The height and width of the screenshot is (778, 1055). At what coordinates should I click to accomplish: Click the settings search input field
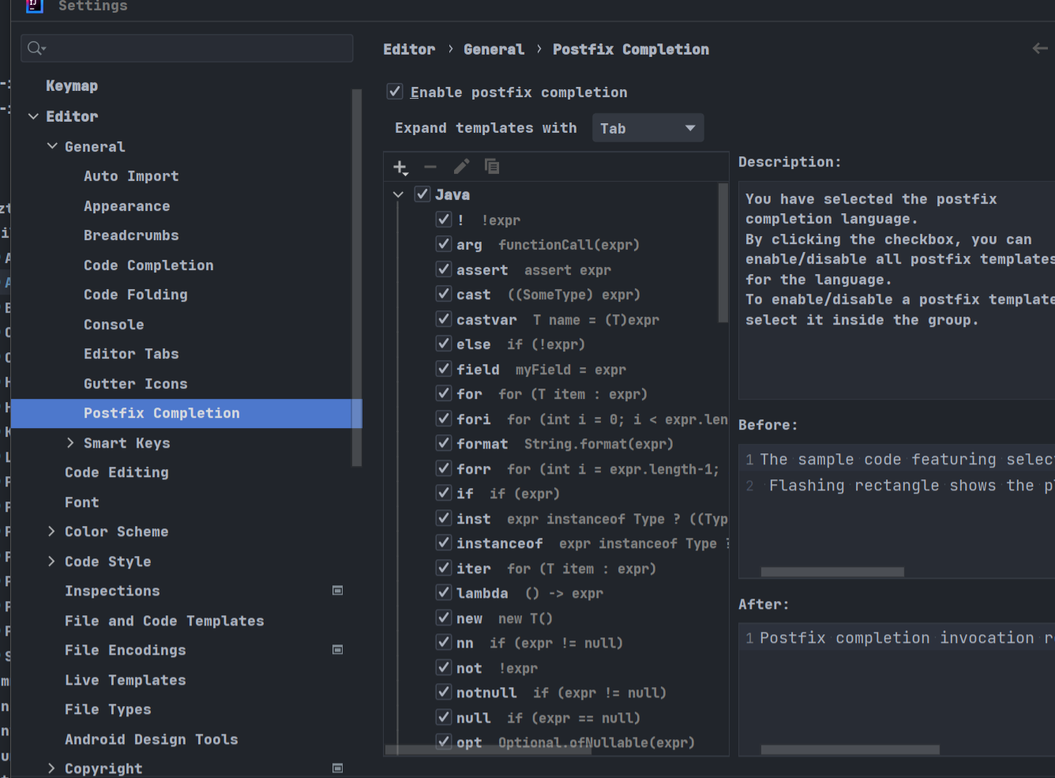[186, 48]
